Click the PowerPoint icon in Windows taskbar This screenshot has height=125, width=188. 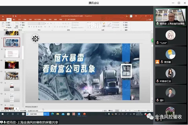(84, 114)
